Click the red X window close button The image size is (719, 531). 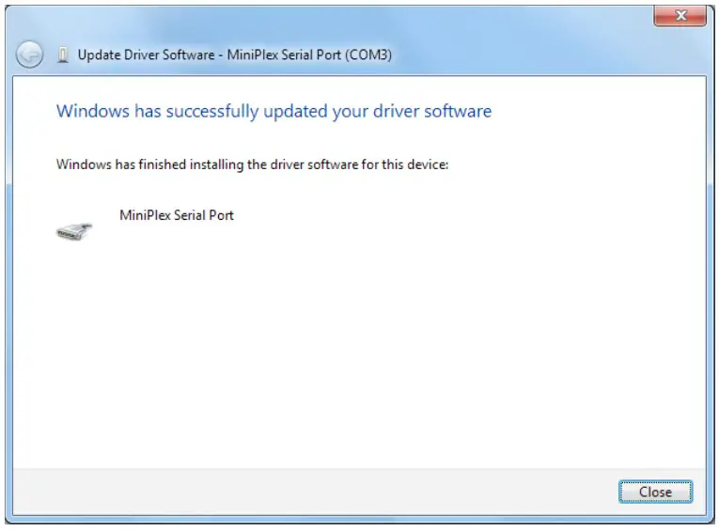click(680, 16)
